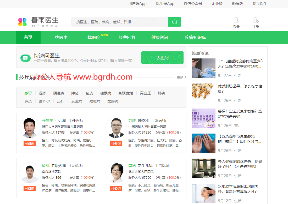Open the 医生端App link in top bar

coord(165,4)
